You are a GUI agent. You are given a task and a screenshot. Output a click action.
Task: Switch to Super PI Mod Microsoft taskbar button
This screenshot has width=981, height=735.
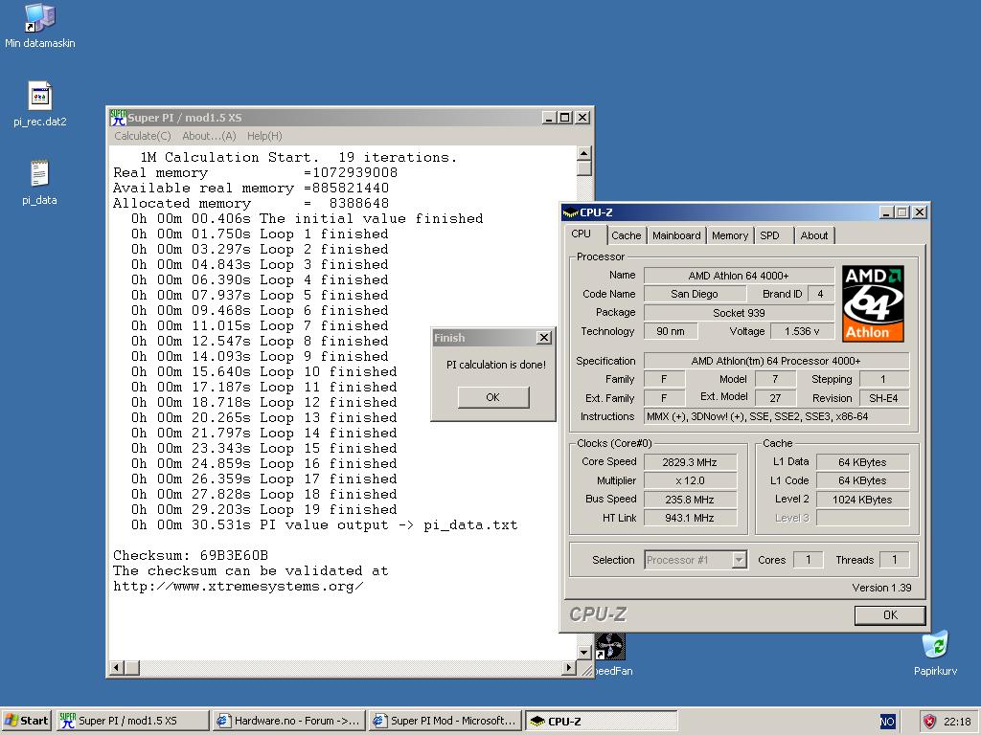445,721
